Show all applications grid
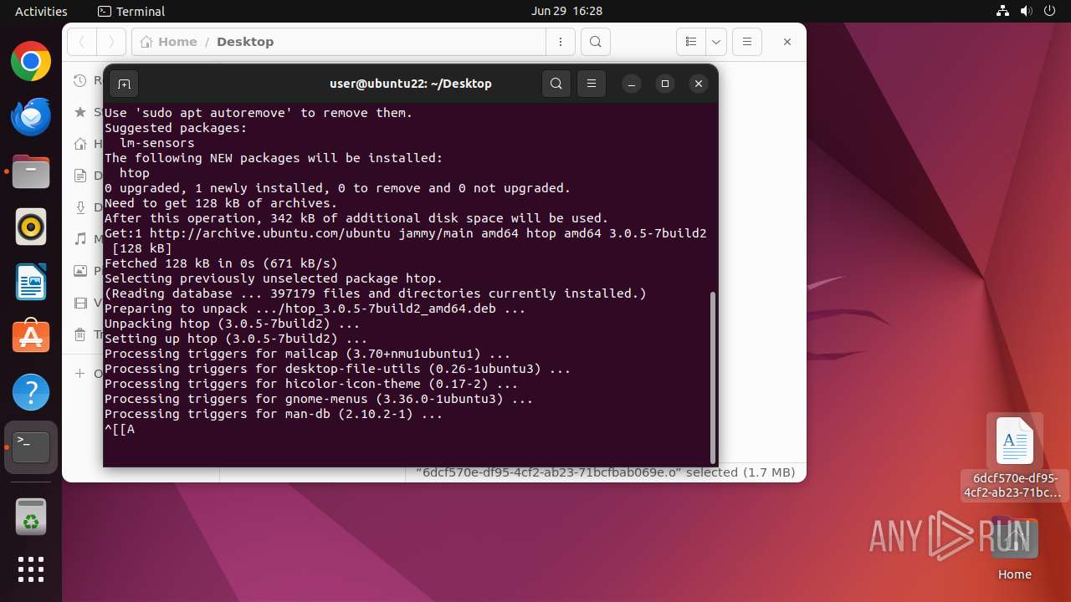The image size is (1071, 602). coord(31,569)
